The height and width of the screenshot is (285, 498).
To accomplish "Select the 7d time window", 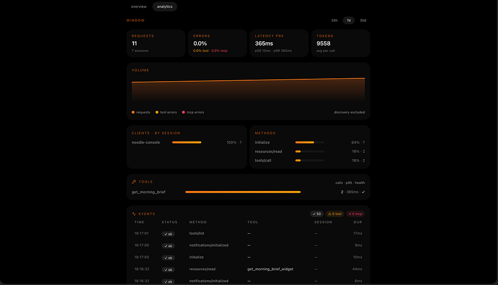I will pos(349,20).
